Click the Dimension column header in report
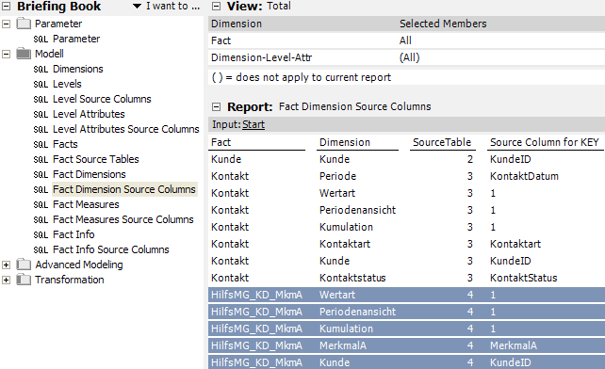 point(345,142)
